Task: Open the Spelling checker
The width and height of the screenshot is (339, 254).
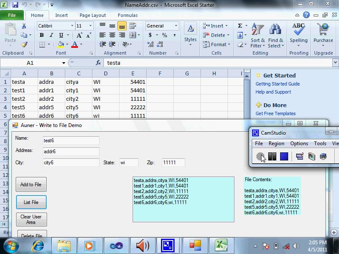Action: tap(299, 34)
